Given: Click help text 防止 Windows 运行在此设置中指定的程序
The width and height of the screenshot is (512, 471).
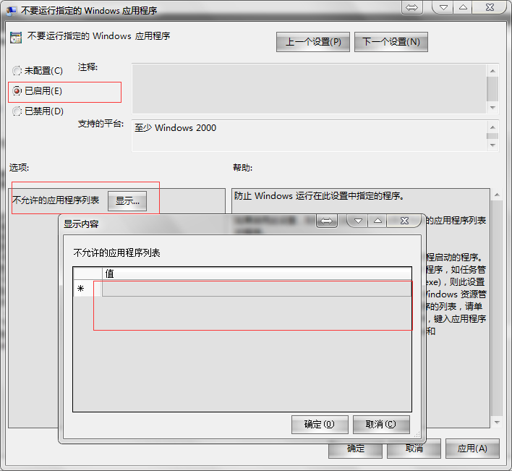Looking at the screenshot, I should click(x=319, y=196).
